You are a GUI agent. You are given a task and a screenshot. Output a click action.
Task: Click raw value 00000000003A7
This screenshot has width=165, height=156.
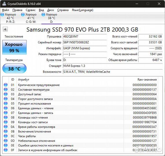coord(144,127)
